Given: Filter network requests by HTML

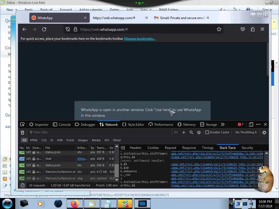Looking at the screenshot, I should [x=34, y=140].
